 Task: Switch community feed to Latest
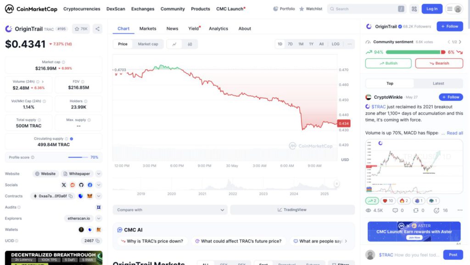tap(438, 83)
